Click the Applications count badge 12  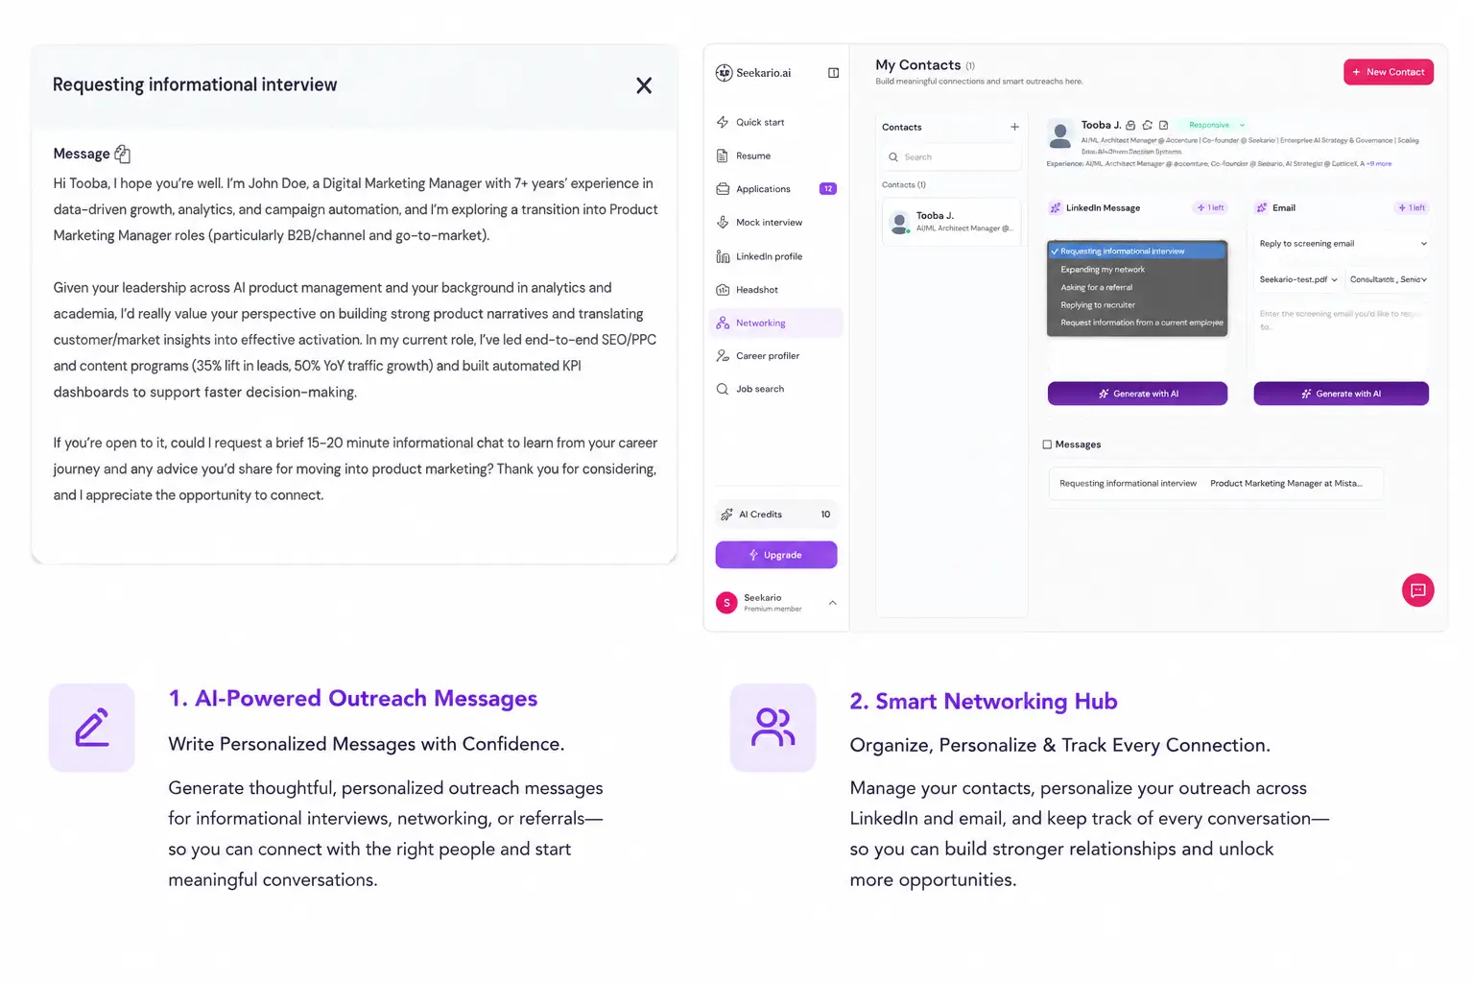[x=827, y=189]
